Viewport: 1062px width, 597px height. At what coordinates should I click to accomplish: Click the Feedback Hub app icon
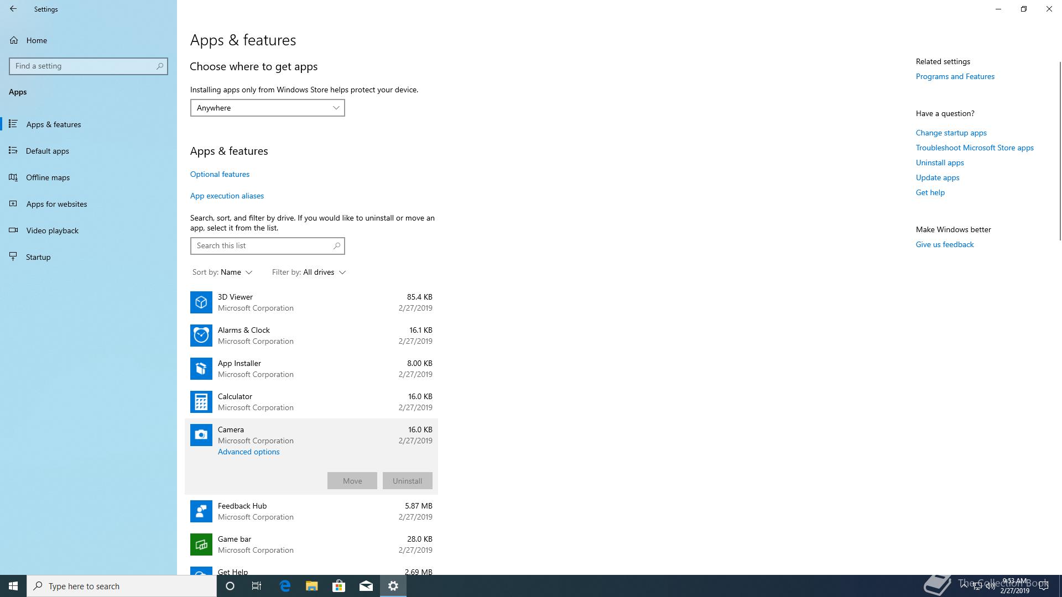point(201,511)
